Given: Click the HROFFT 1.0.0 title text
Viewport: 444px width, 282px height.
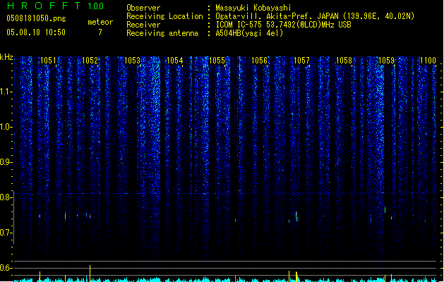Looking at the screenshot, I should [56, 6].
